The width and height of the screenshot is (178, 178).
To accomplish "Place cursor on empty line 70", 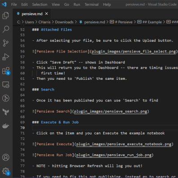I will pos(104,128).
